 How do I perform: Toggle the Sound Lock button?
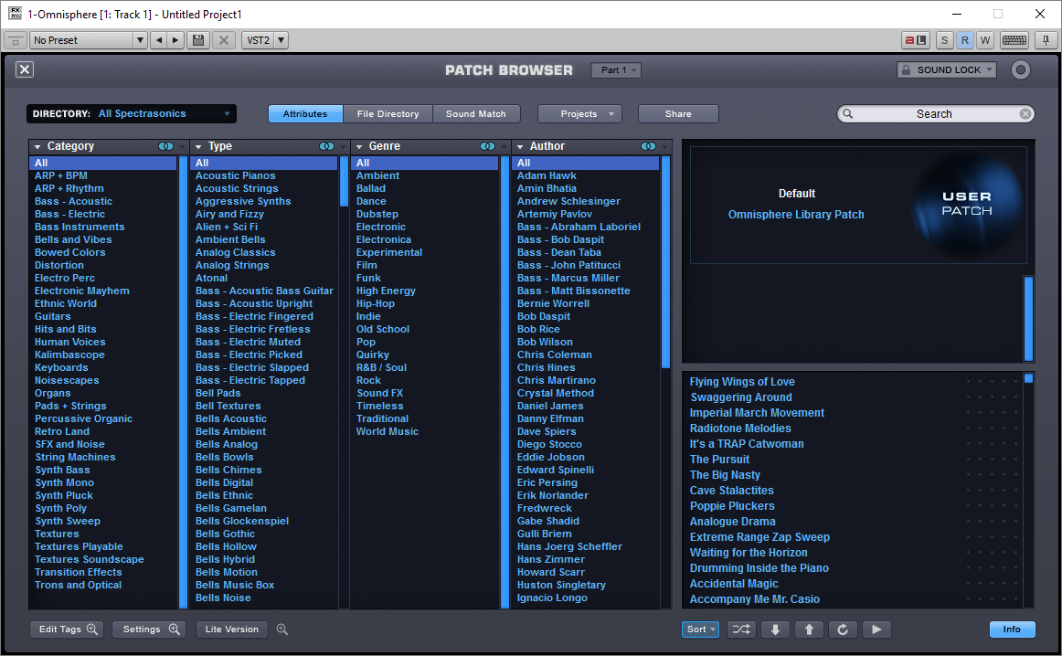[946, 69]
